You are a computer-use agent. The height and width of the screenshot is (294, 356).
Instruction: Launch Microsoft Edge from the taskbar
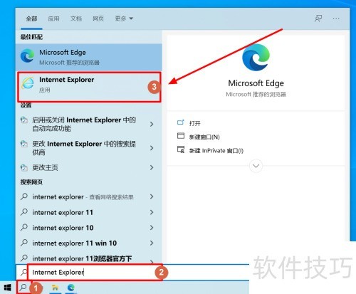pyautogui.click(x=71, y=288)
